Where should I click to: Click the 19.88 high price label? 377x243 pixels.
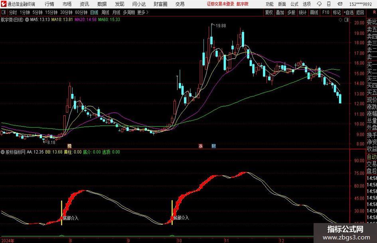pos(221,26)
